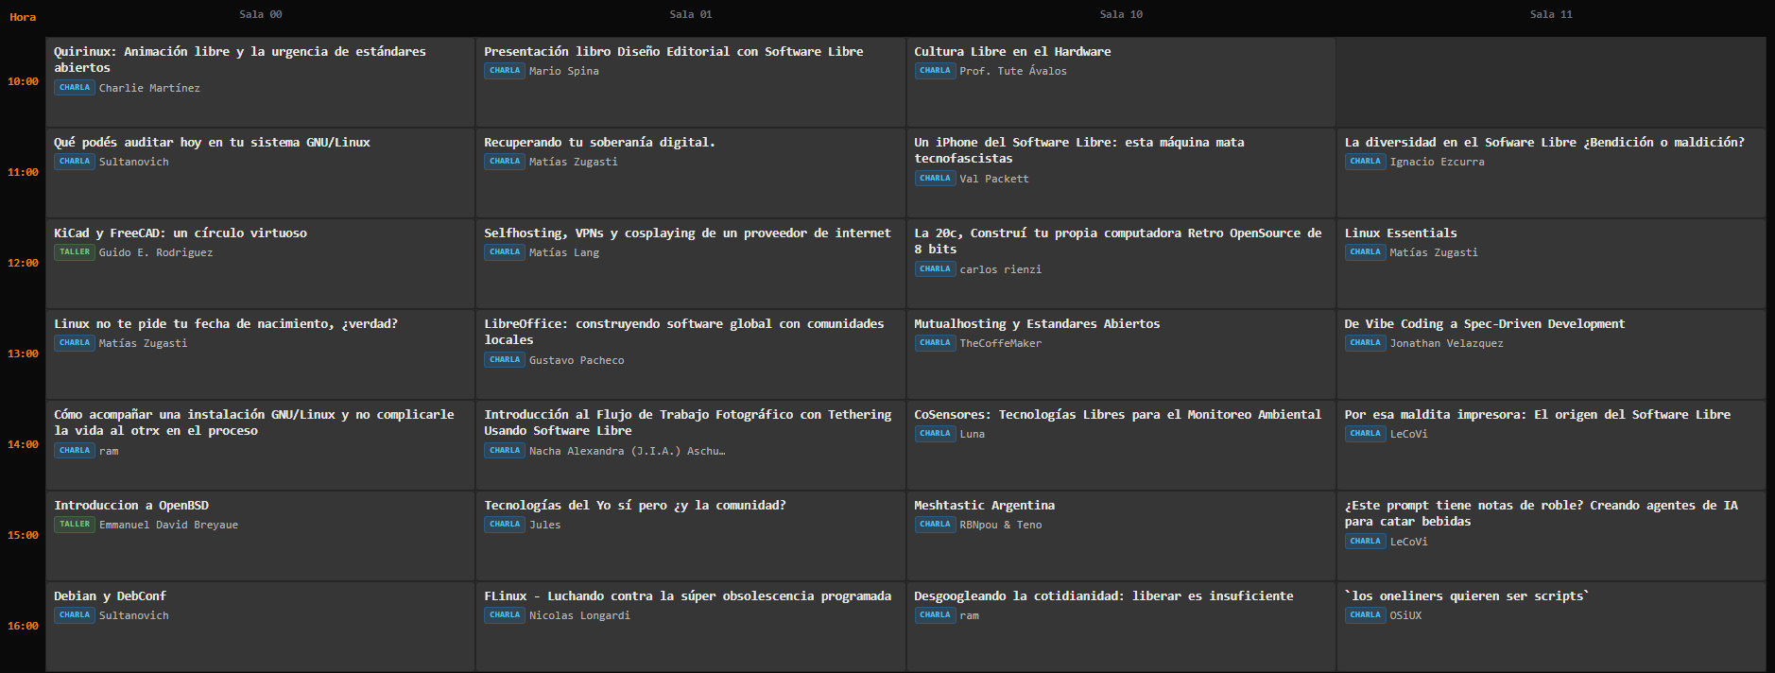Click speaker 'Sultanovich' under Debian y DebConf

pyautogui.click(x=134, y=615)
